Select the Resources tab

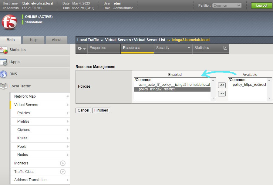pyautogui.click(x=137, y=49)
